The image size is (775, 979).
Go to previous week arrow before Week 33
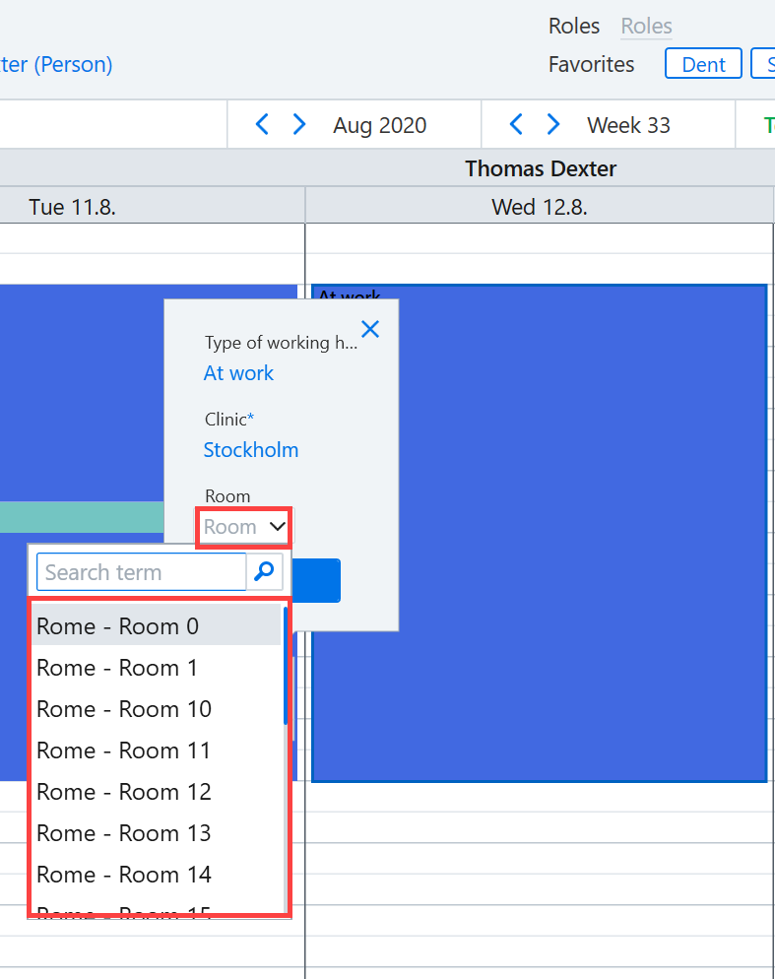pyautogui.click(x=516, y=124)
